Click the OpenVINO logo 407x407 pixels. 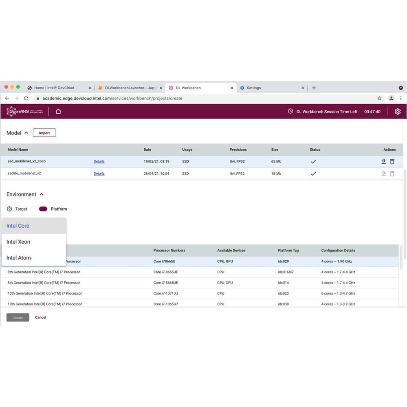pos(25,111)
